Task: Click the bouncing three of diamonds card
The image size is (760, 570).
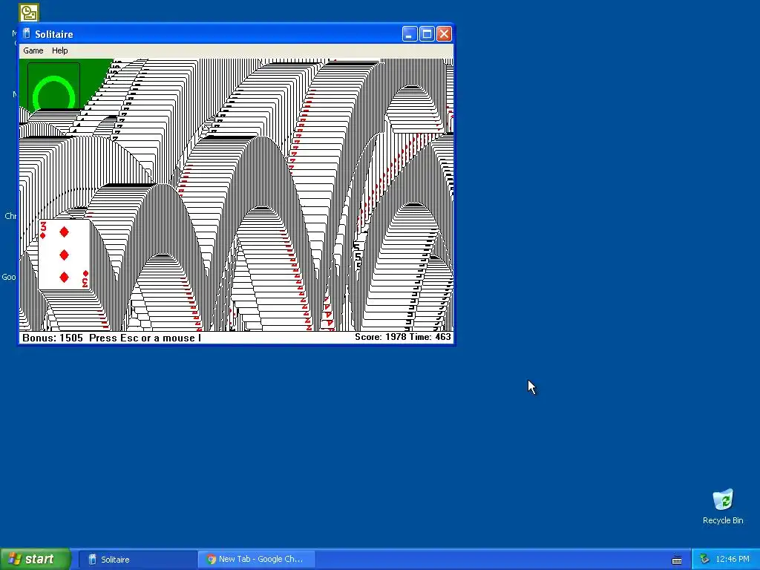Action: pos(65,255)
